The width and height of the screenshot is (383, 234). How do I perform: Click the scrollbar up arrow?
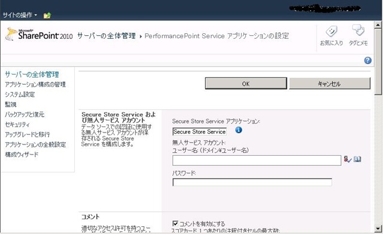pos(378,24)
